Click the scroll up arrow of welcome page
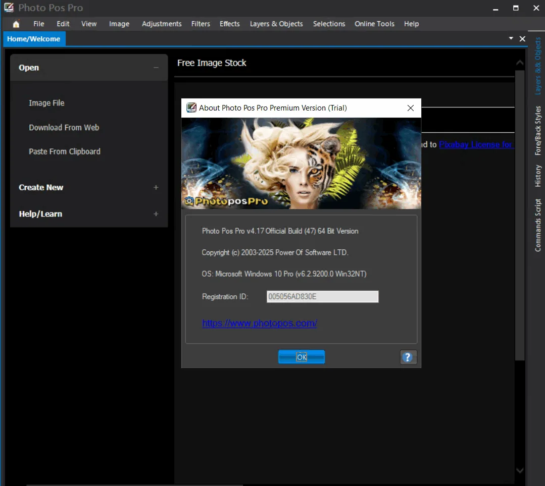The image size is (545, 486). point(520,63)
